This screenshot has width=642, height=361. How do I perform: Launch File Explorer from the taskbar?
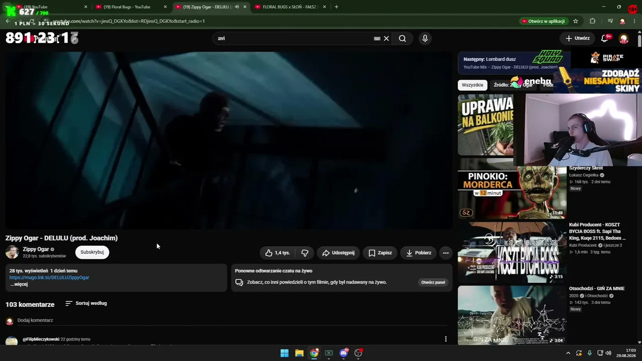coord(299,353)
